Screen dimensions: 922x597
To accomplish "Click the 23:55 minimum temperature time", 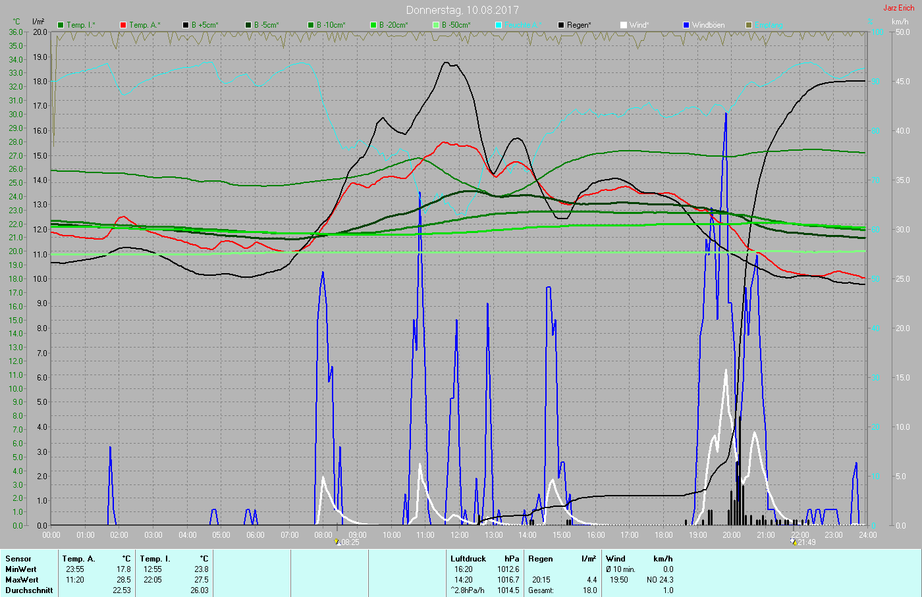I will coord(74,569).
